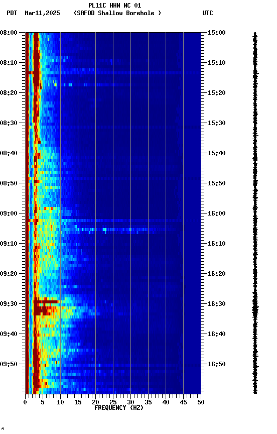Click the 08:20 PDT time label
This screenshot has height=434, width=277.
(9, 93)
